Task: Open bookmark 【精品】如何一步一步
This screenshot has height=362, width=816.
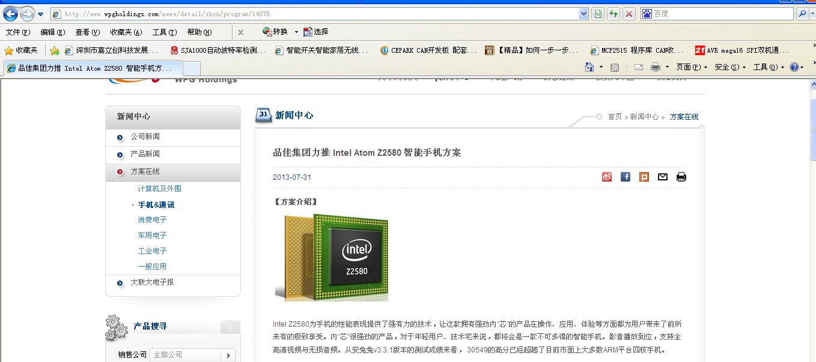Action: pos(532,50)
